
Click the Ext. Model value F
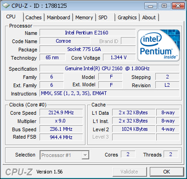tap(110, 85)
